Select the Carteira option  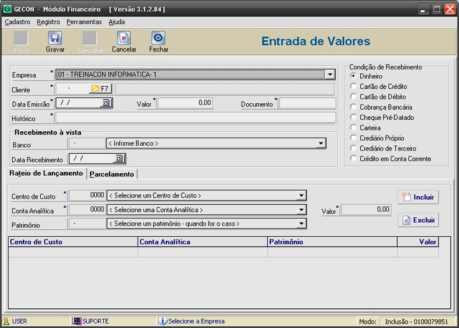(x=353, y=127)
